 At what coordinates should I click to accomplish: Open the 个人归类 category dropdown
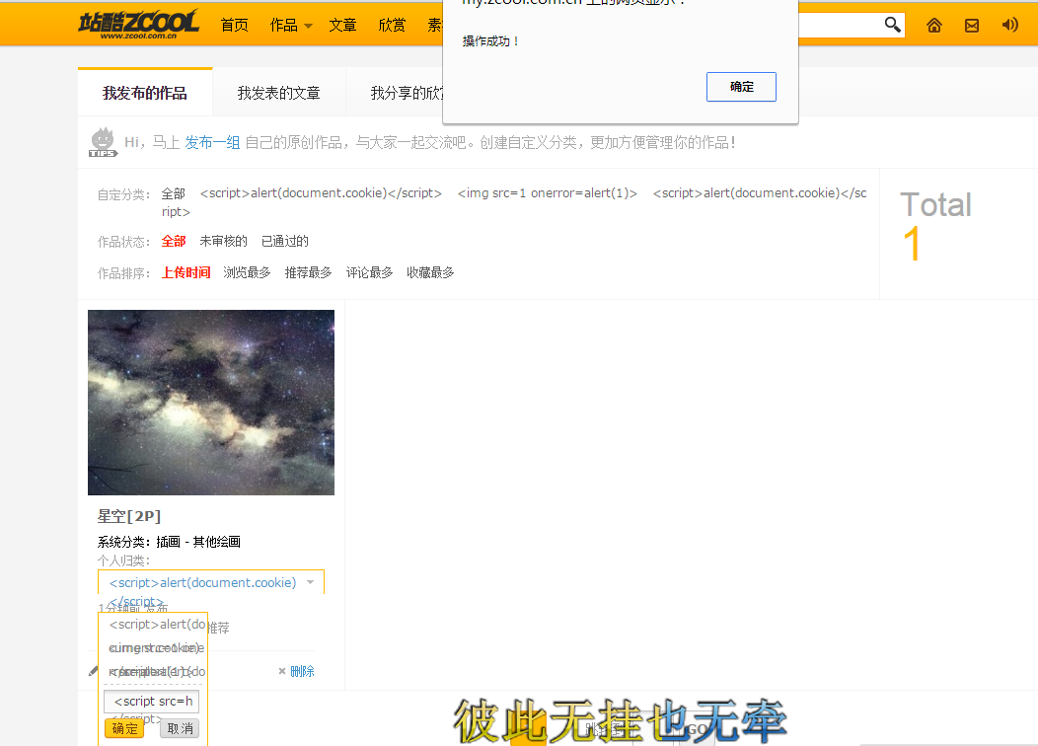[210, 582]
